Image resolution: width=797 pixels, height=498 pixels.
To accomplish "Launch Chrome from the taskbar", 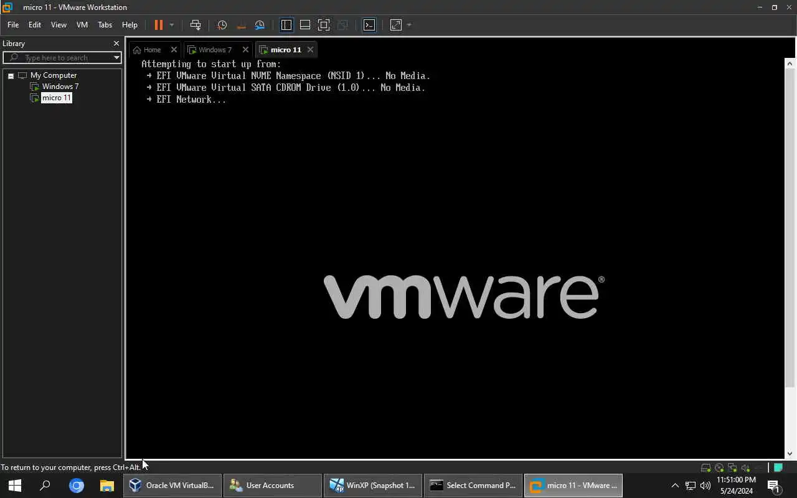I will pos(77,486).
